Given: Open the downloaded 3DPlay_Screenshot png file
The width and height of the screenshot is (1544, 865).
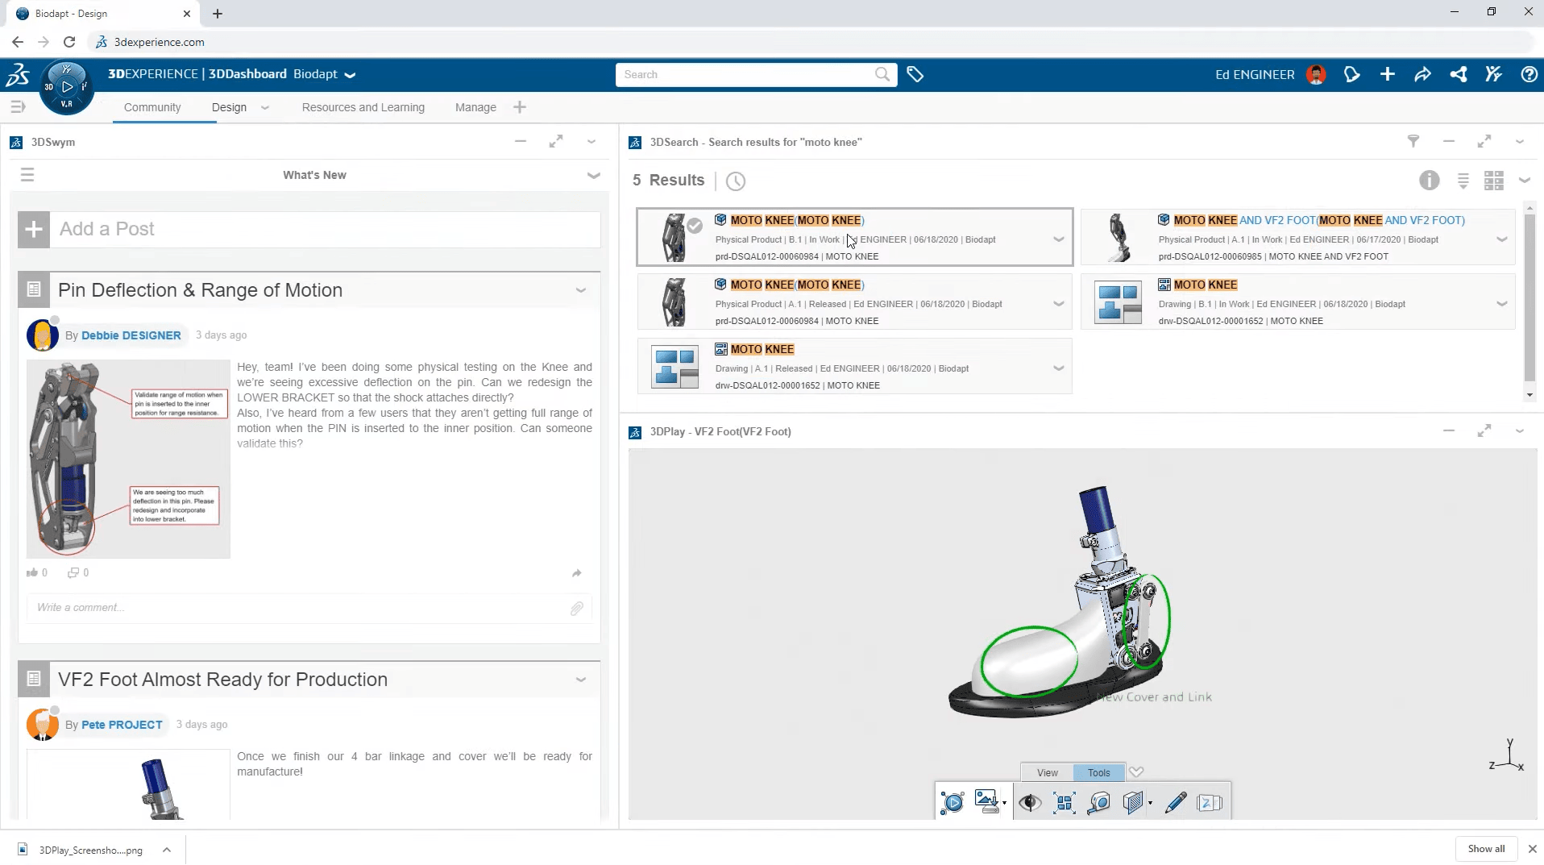Looking at the screenshot, I should click(90, 850).
